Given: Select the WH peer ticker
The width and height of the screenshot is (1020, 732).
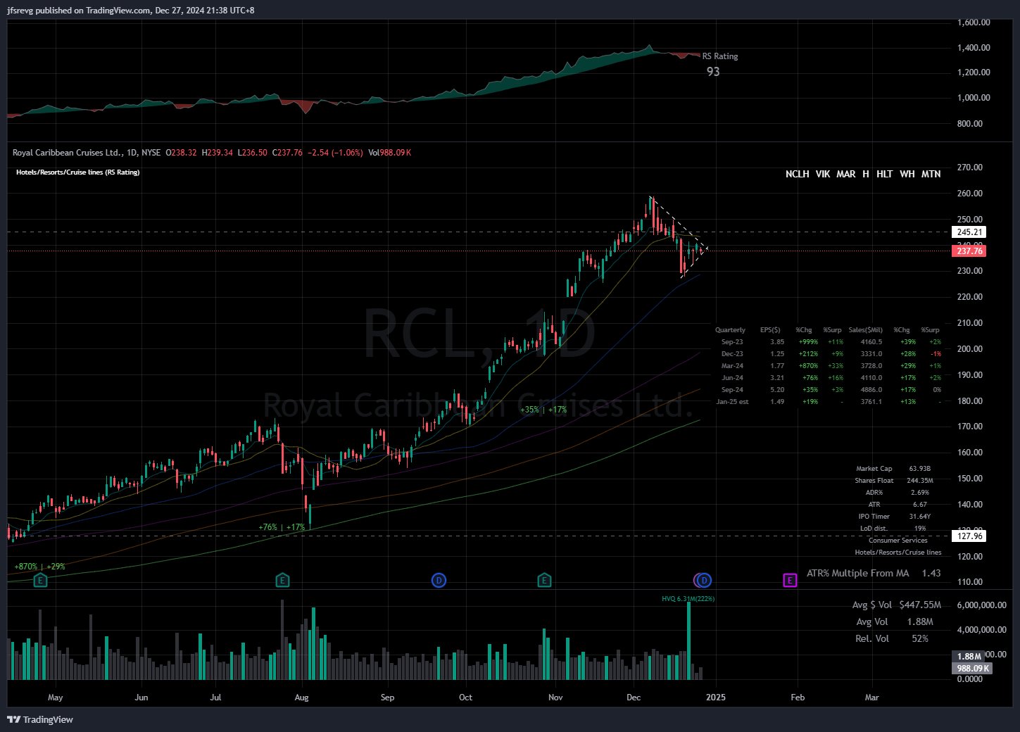Looking at the screenshot, I should [x=907, y=174].
